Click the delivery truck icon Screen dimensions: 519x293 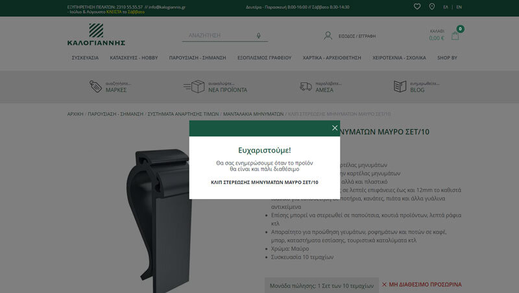click(306, 86)
